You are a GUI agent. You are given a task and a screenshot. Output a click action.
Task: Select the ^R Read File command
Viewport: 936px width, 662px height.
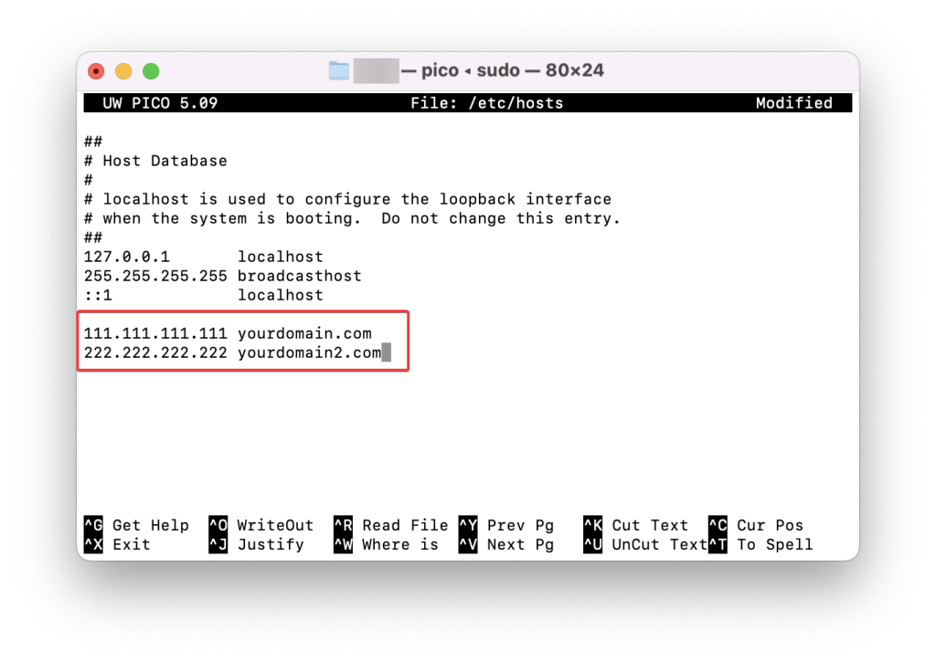(x=390, y=525)
